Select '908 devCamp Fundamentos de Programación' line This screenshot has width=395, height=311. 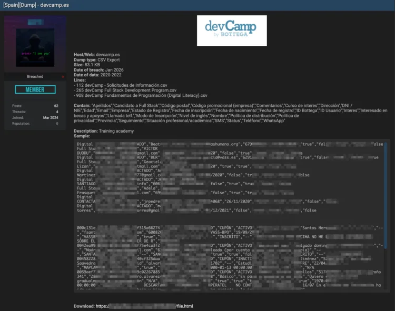point(141,95)
